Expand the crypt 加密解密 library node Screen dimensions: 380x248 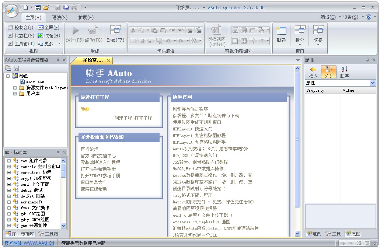[9, 178]
